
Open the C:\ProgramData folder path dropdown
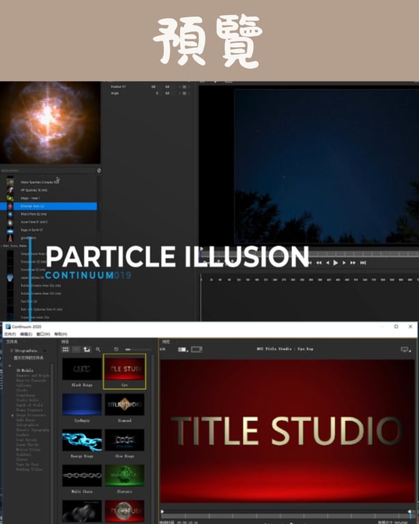(x=28, y=351)
